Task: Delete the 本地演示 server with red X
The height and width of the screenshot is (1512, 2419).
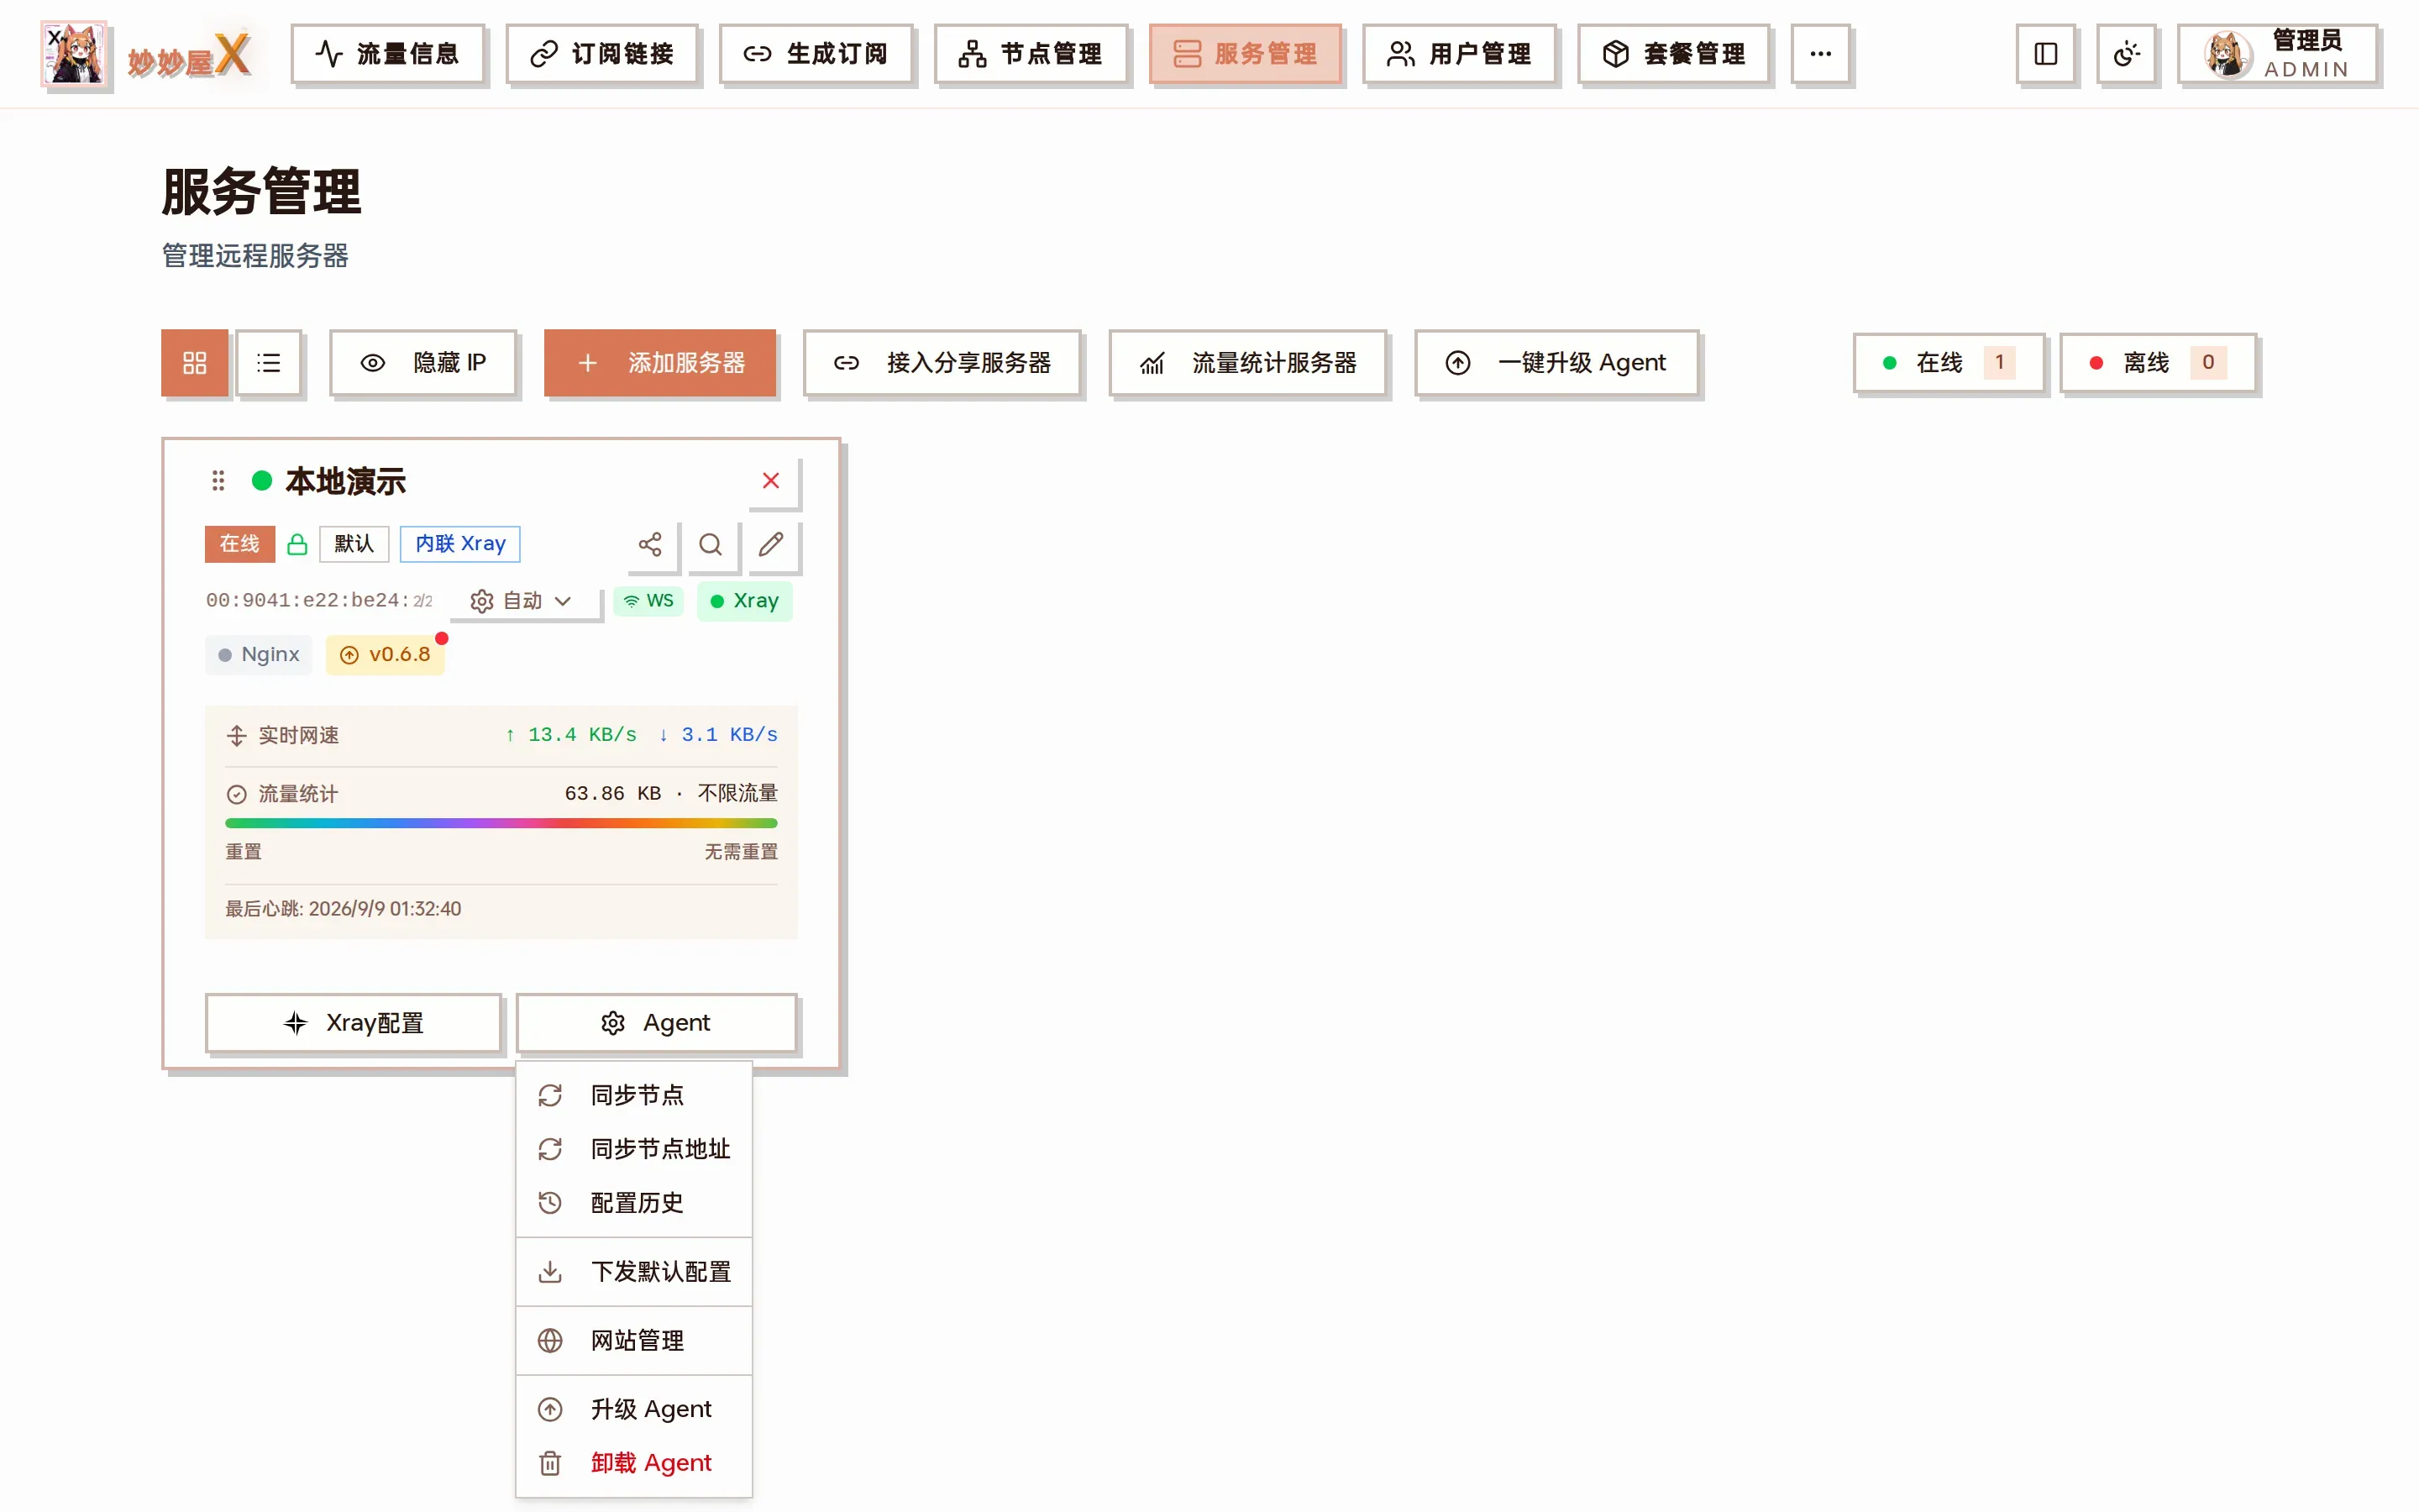Action: pos(771,481)
